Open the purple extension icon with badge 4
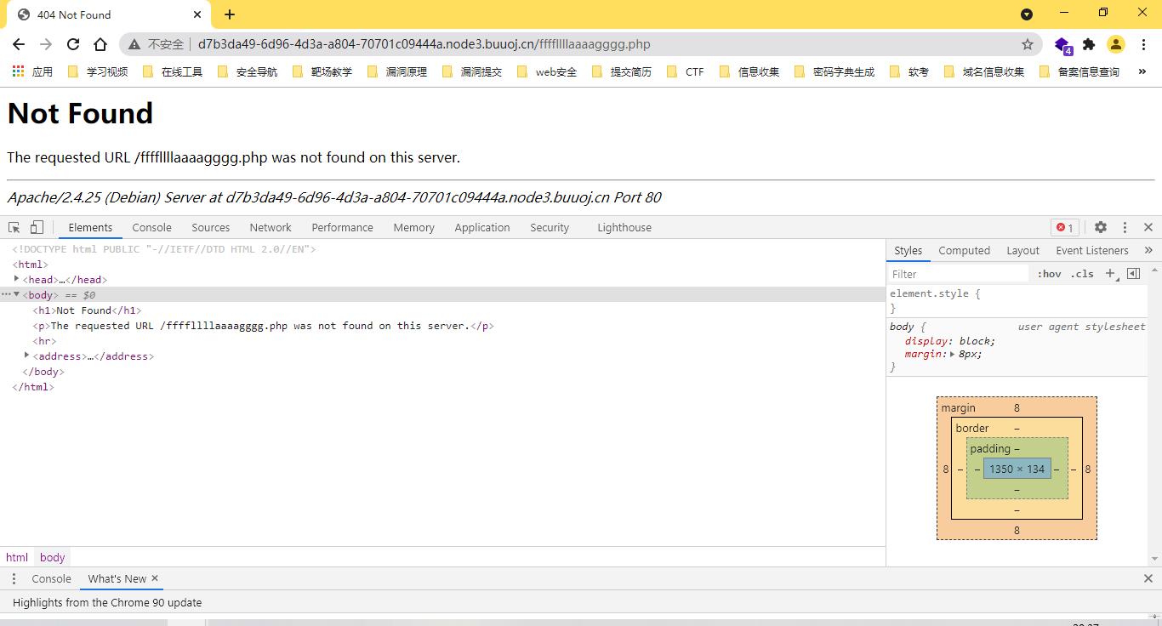 point(1062,45)
